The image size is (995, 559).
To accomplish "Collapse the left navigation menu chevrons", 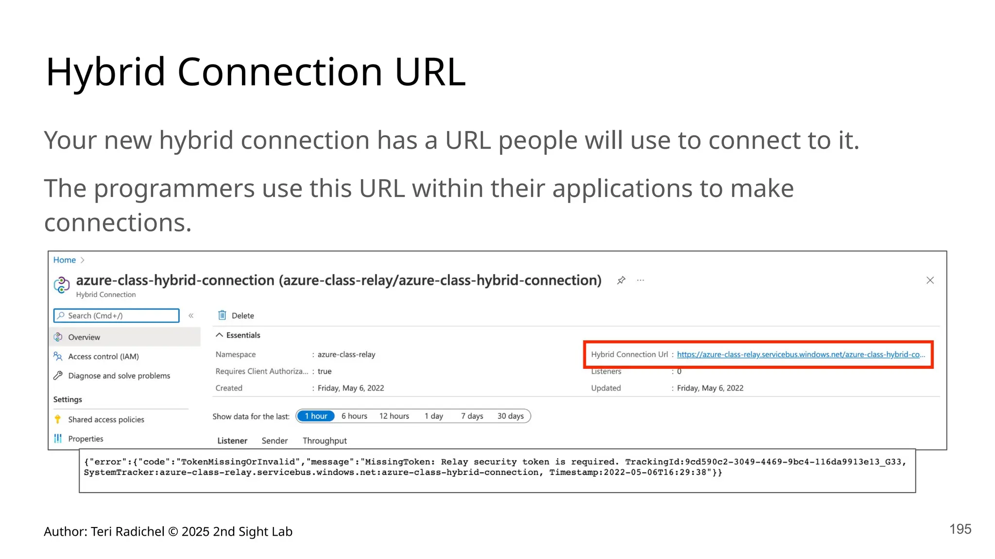I will tap(191, 316).
